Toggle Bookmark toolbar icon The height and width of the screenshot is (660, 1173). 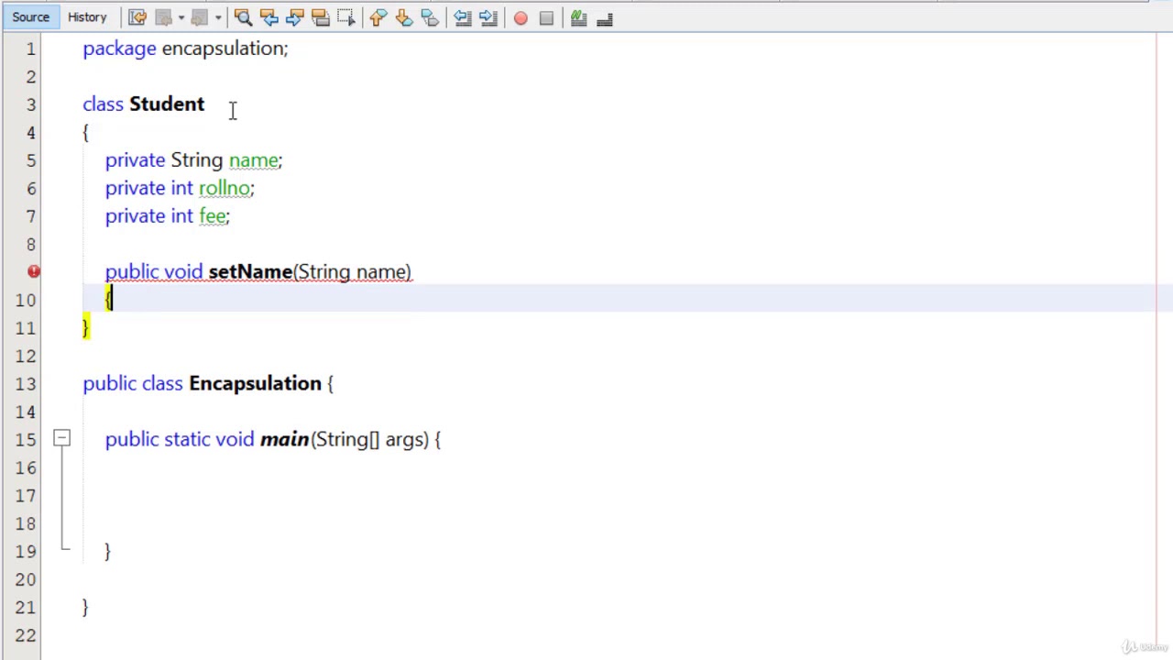pyautogui.click(x=429, y=17)
